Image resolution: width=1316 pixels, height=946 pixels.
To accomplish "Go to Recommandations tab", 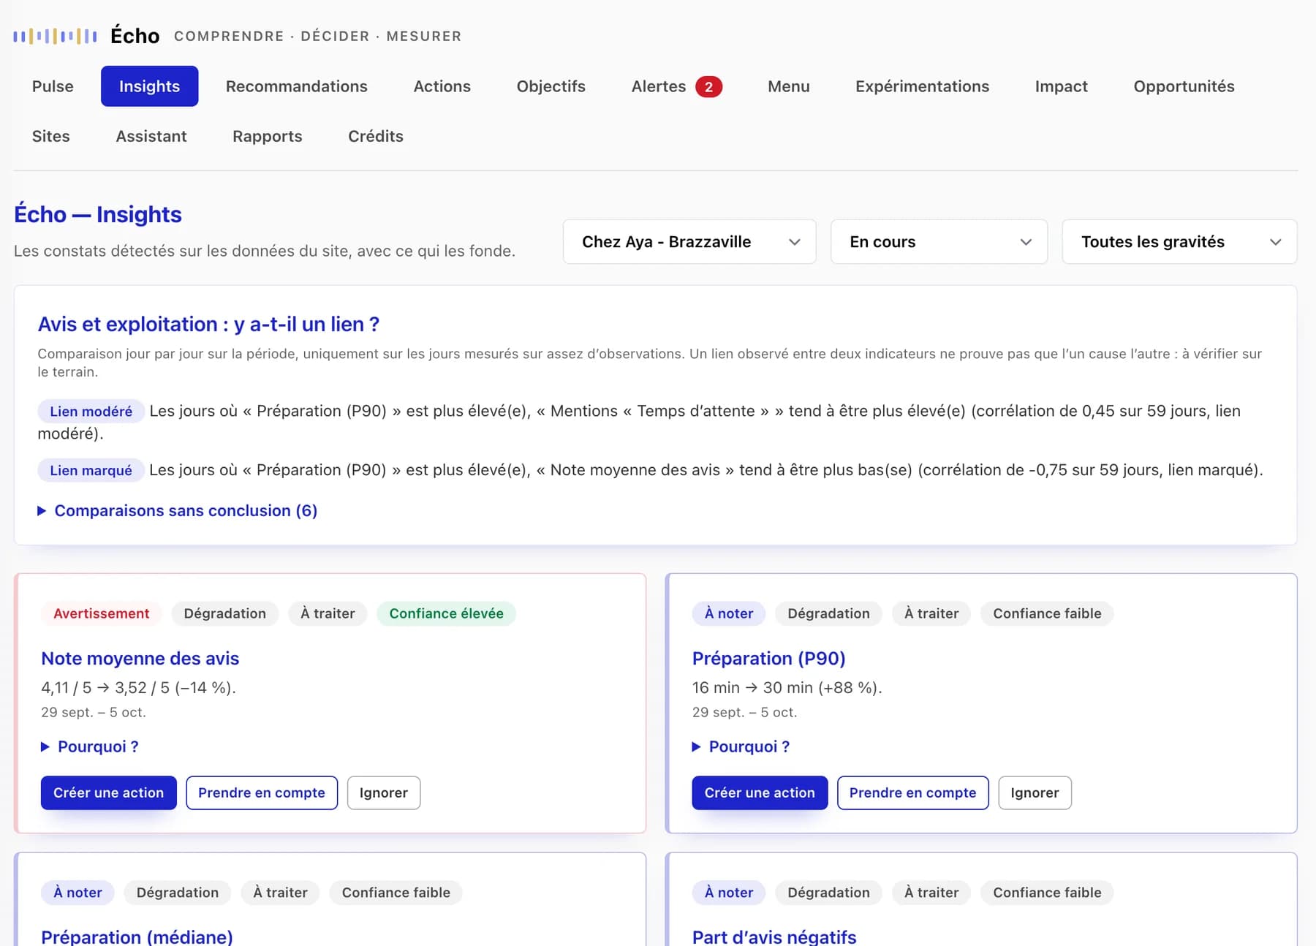I will pyautogui.click(x=297, y=86).
